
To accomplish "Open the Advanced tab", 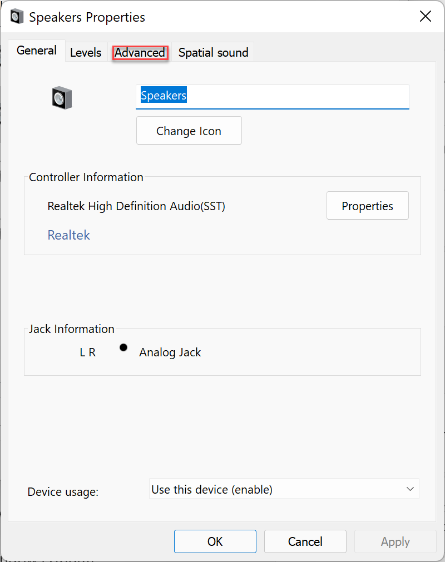I will tap(140, 52).
